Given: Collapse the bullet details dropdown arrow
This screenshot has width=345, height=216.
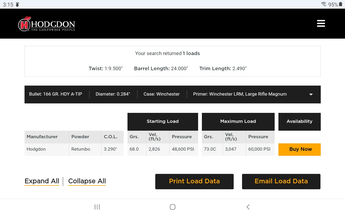Looking at the screenshot, I should tap(311, 94).
